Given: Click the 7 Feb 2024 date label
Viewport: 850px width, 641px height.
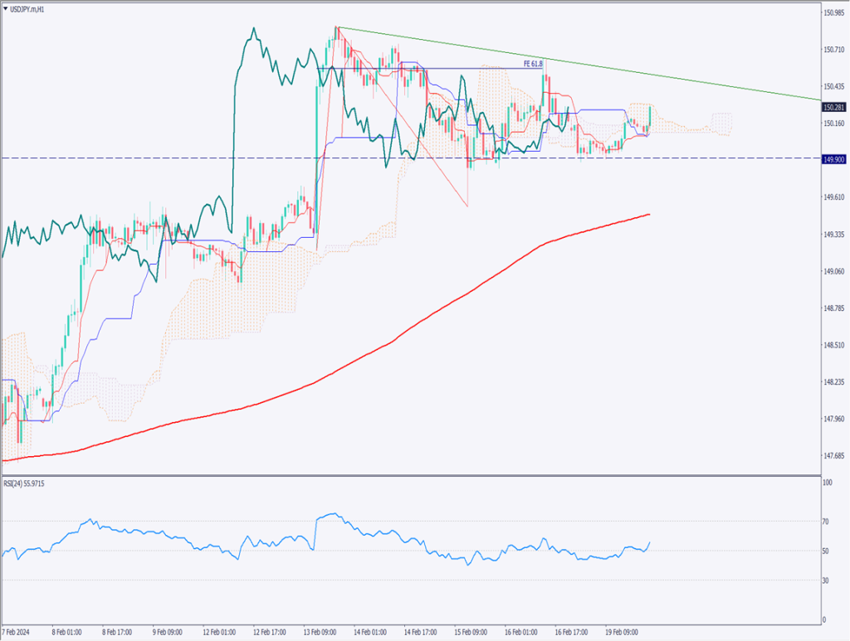Looking at the screenshot, I should tap(17, 629).
